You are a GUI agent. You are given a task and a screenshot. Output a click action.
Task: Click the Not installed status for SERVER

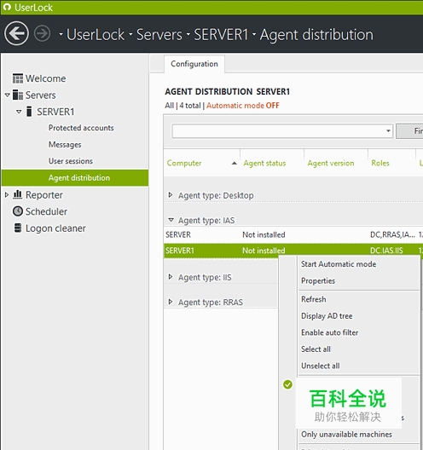click(x=264, y=234)
